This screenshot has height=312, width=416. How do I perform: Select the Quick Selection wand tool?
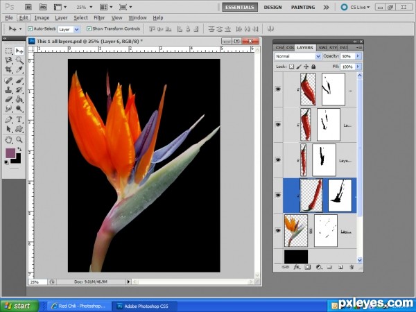pyautogui.click(x=19, y=60)
